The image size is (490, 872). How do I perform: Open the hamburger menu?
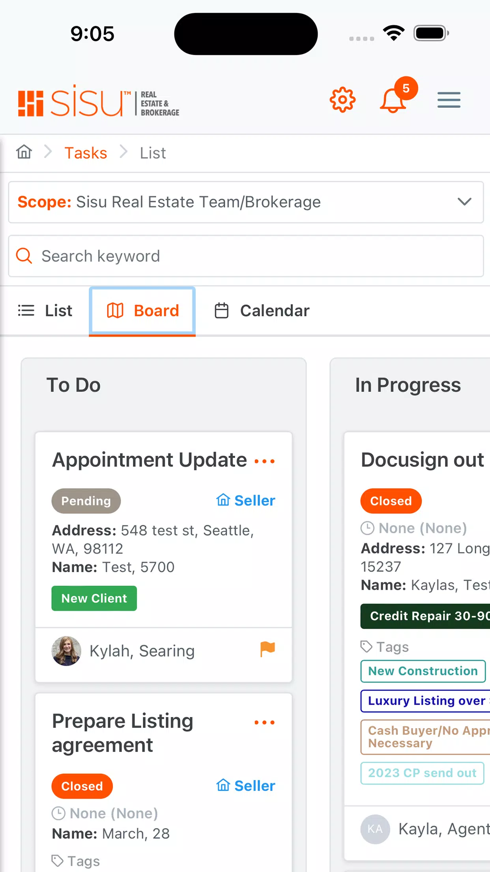(449, 100)
